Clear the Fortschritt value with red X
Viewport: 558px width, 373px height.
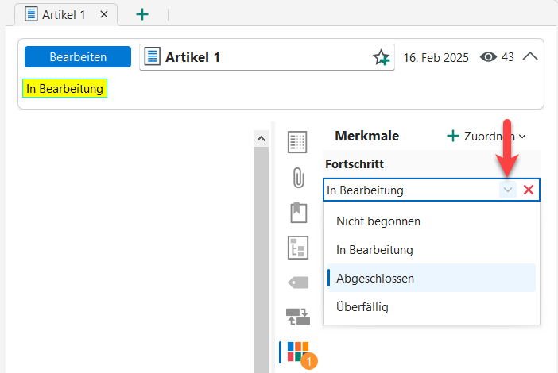click(x=528, y=190)
